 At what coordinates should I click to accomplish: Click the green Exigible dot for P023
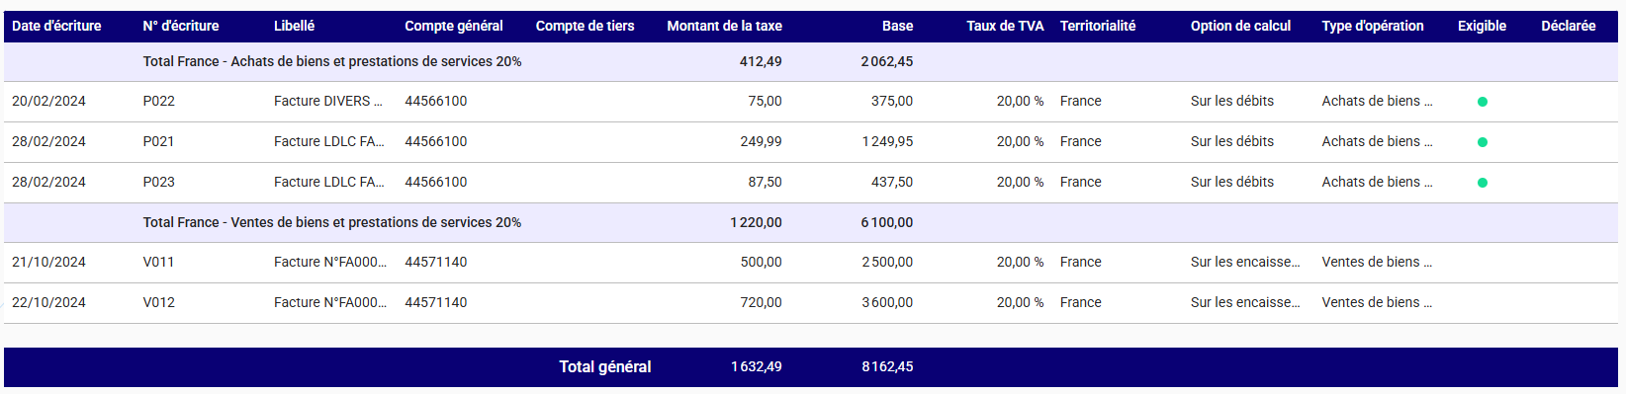click(1482, 183)
